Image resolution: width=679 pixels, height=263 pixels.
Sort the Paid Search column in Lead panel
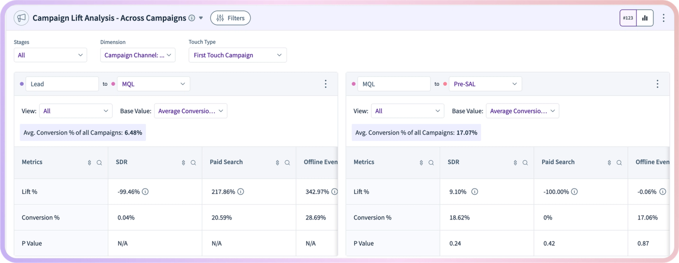tap(277, 163)
